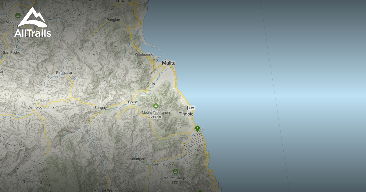Screen dimensions: 366x192
Task: Click the Mount Silangan 1883 ft text
Action: click(x=175, y=180)
